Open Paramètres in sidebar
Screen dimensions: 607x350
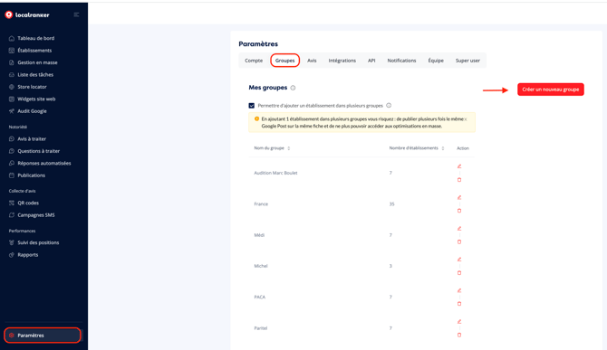(43, 336)
